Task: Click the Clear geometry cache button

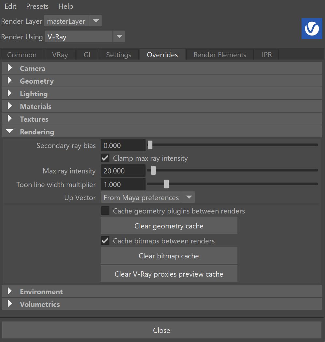Action: point(169,226)
